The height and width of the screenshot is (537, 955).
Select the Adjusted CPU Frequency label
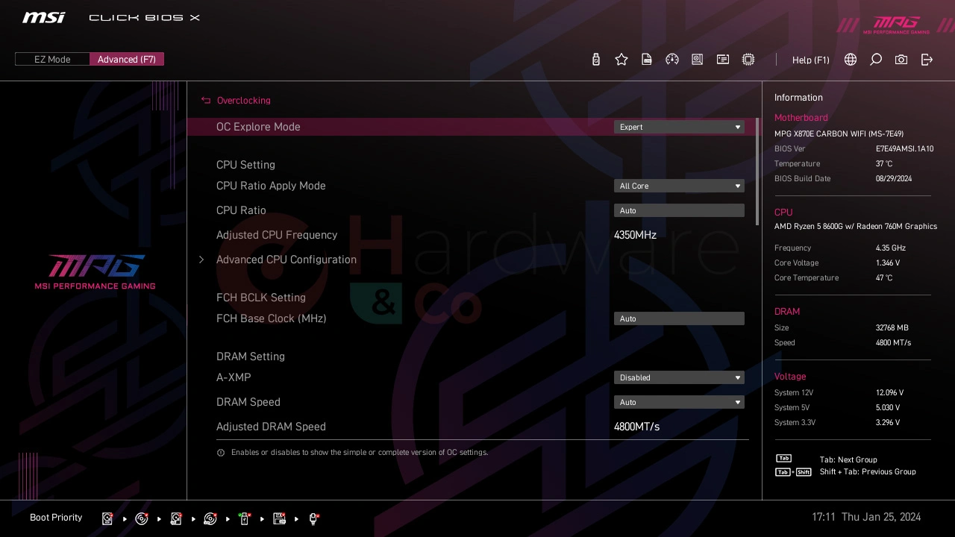(277, 235)
